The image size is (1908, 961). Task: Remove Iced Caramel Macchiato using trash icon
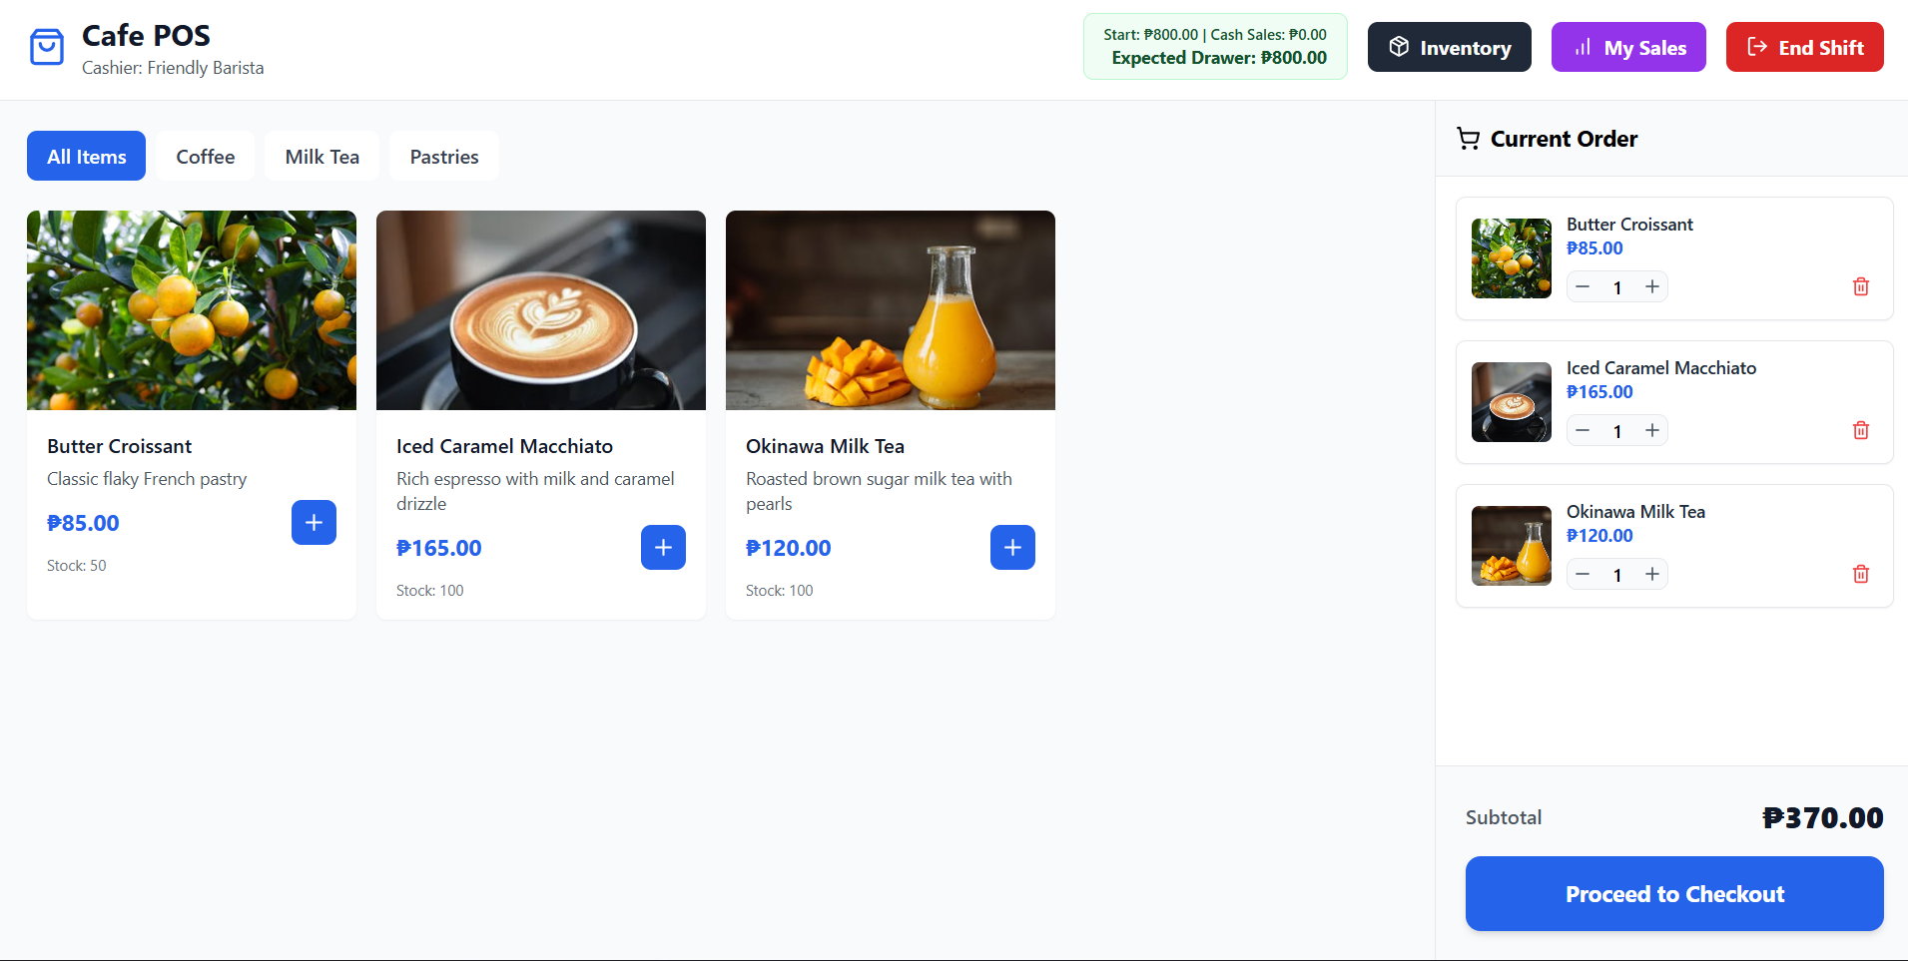tap(1861, 430)
